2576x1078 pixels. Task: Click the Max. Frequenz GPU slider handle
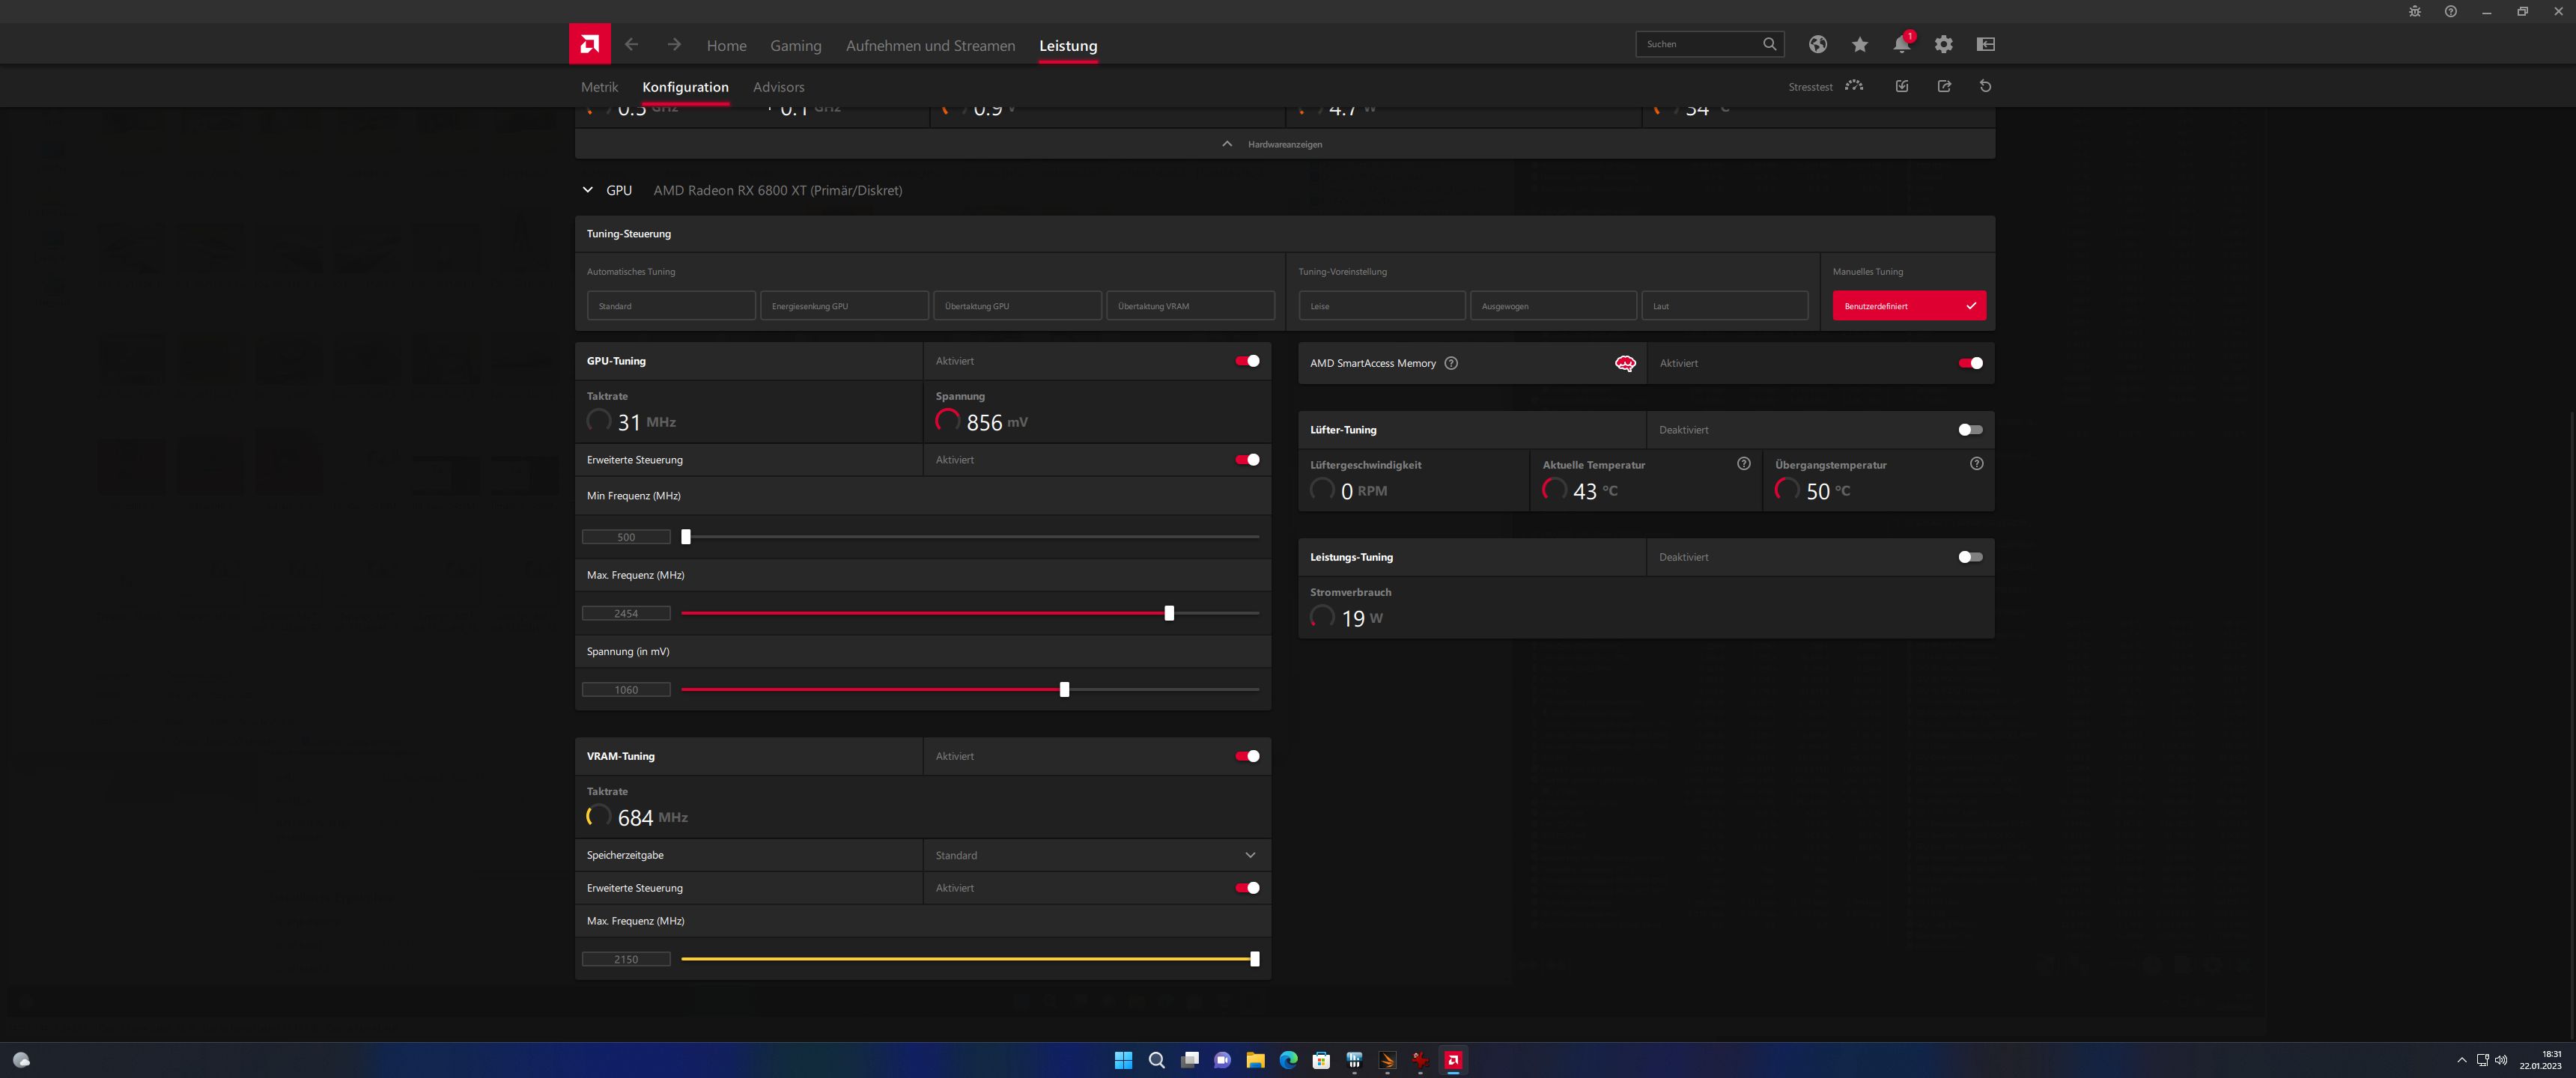pos(1168,613)
